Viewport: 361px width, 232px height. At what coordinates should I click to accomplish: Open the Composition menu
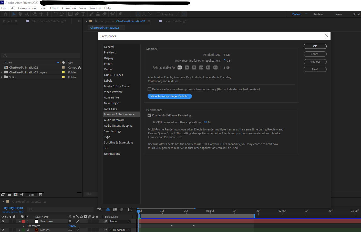27,8
